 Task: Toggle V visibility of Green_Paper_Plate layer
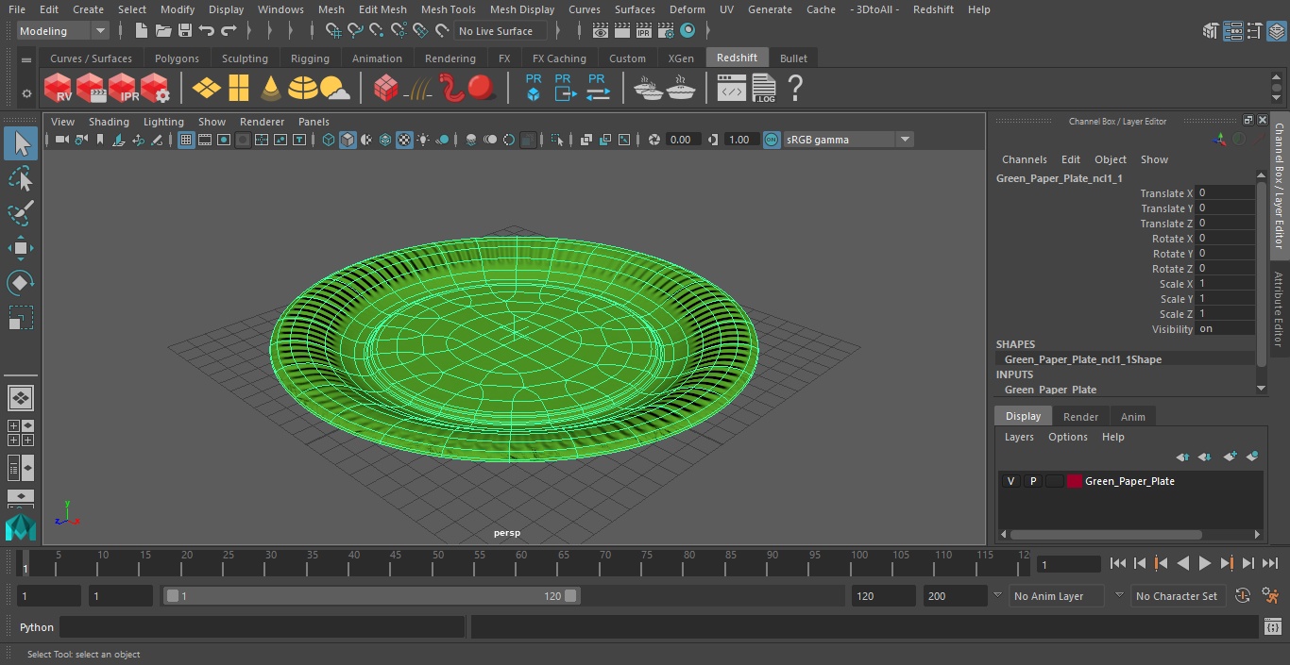(1010, 481)
